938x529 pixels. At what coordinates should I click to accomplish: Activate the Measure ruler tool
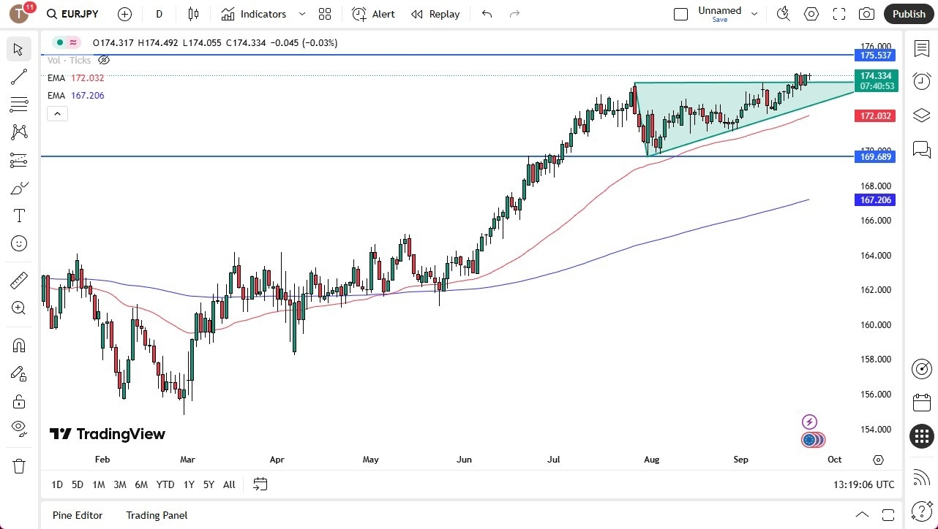click(x=19, y=280)
